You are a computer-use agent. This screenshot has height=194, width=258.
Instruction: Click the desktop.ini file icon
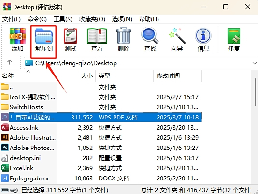[x=4, y=158]
